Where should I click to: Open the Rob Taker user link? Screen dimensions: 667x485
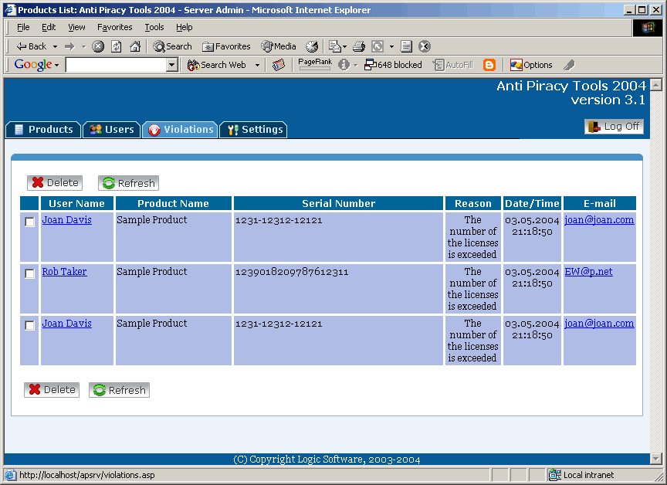[64, 271]
